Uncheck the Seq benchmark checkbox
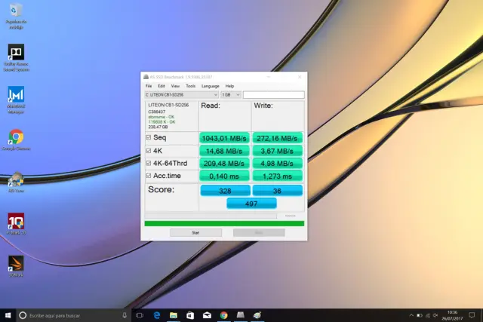 tap(148, 138)
